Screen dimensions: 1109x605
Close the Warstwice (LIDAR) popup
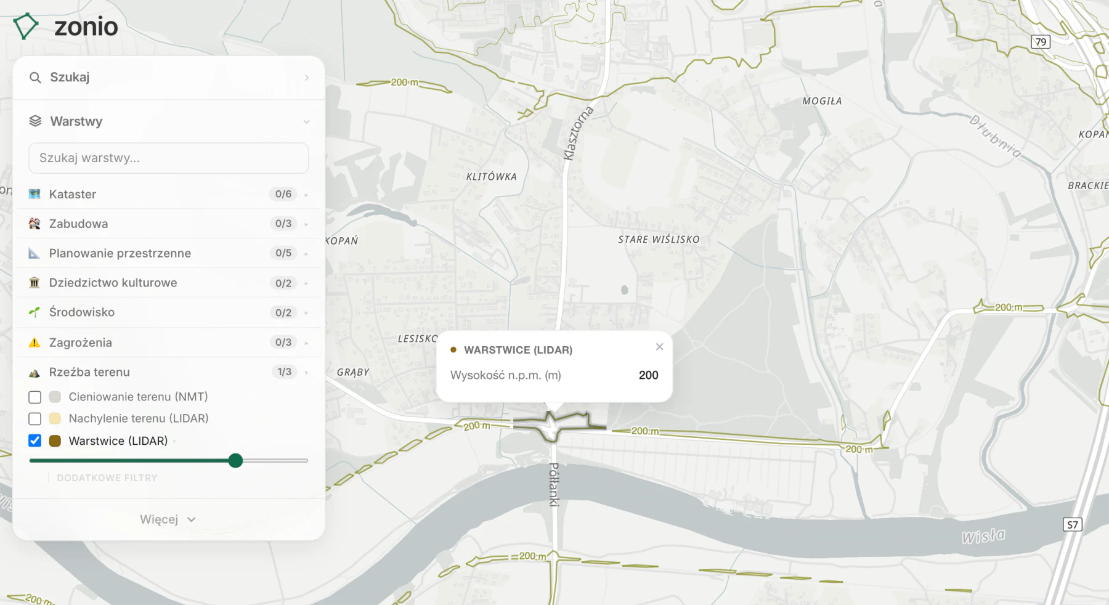[660, 347]
